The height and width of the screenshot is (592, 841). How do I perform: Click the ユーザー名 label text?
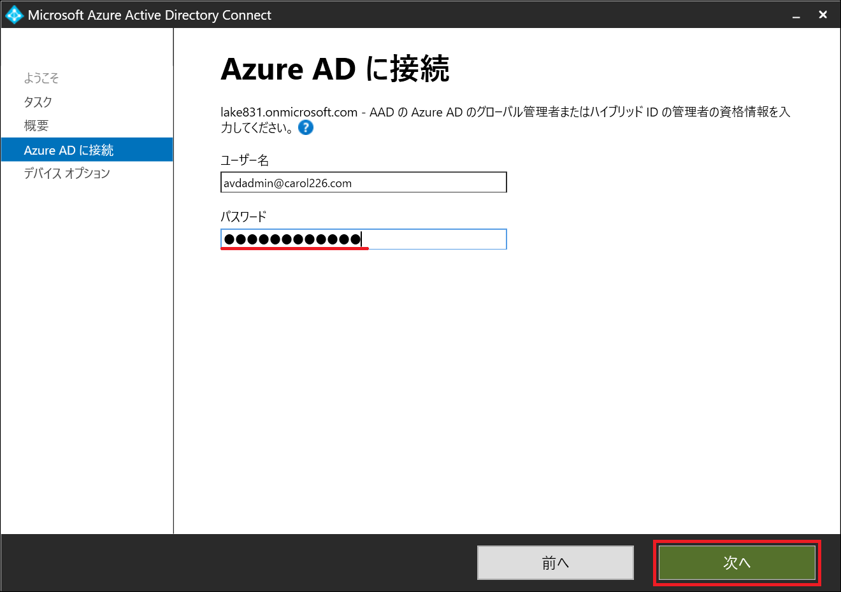(x=245, y=160)
